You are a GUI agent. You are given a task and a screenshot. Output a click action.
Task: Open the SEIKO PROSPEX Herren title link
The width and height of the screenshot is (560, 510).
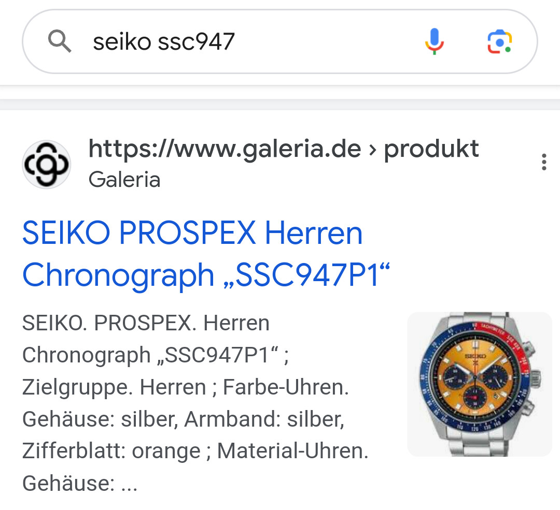pyautogui.click(x=192, y=233)
